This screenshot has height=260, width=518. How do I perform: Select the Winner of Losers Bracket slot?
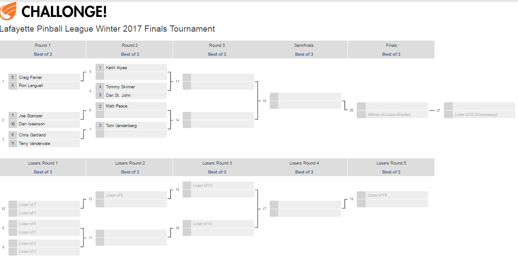(x=393, y=115)
